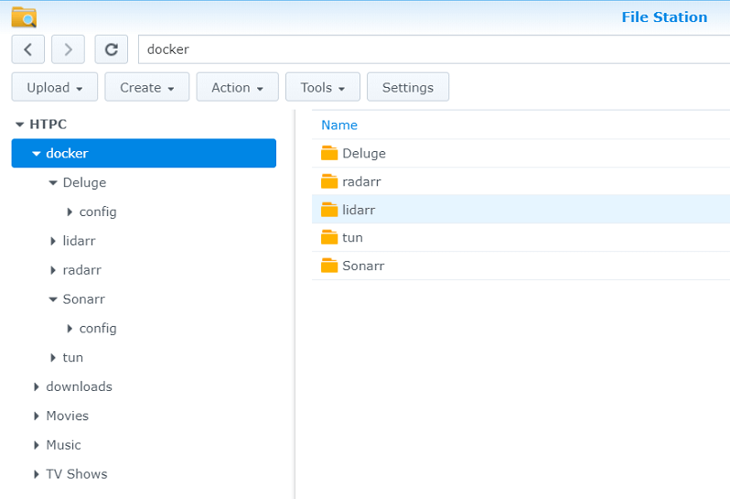Select the lidarr name in file list
The width and height of the screenshot is (730, 499).
(359, 211)
